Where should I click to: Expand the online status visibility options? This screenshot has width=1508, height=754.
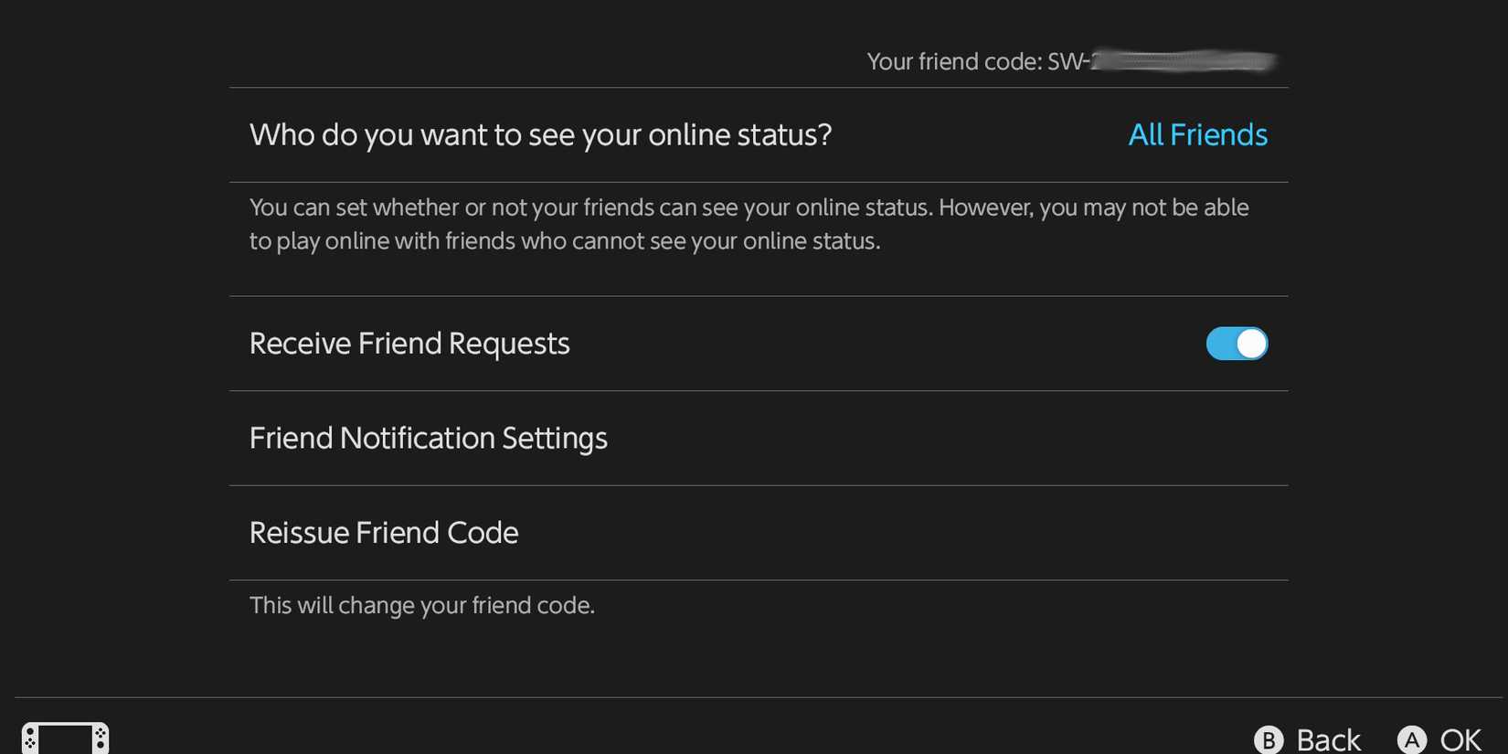(1197, 135)
